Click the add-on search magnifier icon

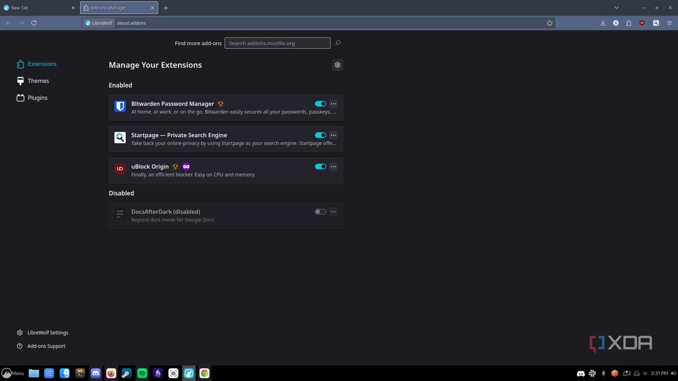point(338,43)
